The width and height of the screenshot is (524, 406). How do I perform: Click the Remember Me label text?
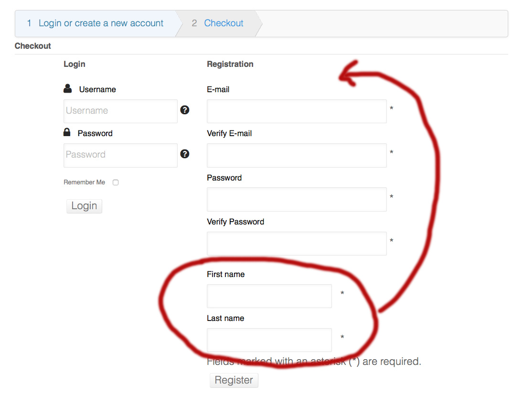tap(84, 182)
